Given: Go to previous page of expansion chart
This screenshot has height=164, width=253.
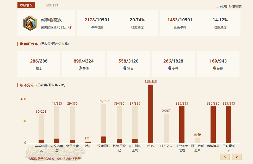Looking at the screenshot, I should point(225,157).
